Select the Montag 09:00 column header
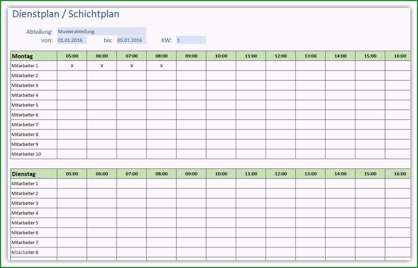The width and height of the screenshot is (418, 268). [x=191, y=56]
